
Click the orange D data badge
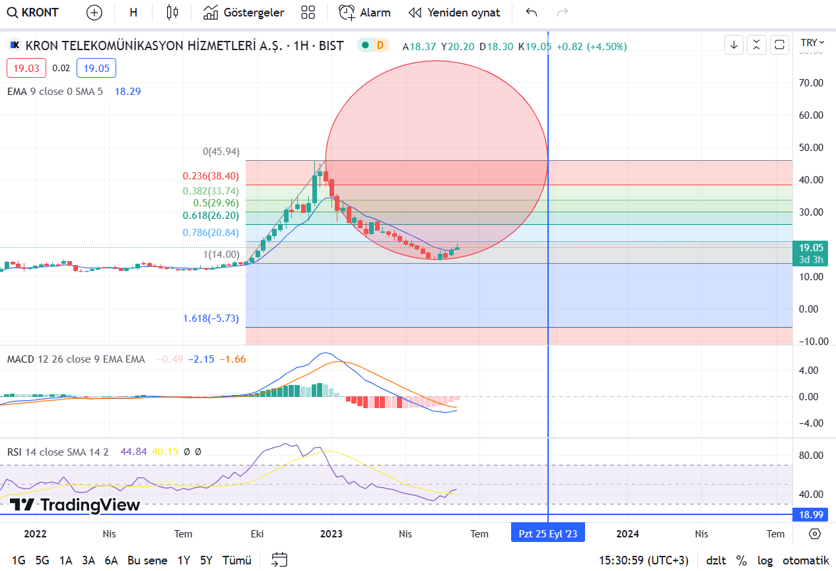pyautogui.click(x=380, y=45)
